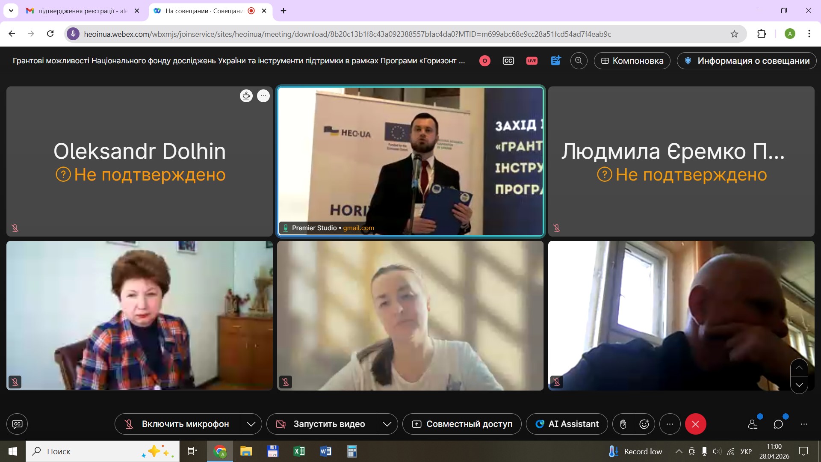Open closed captions icon in top bar
The height and width of the screenshot is (462, 821).
(508, 61)
